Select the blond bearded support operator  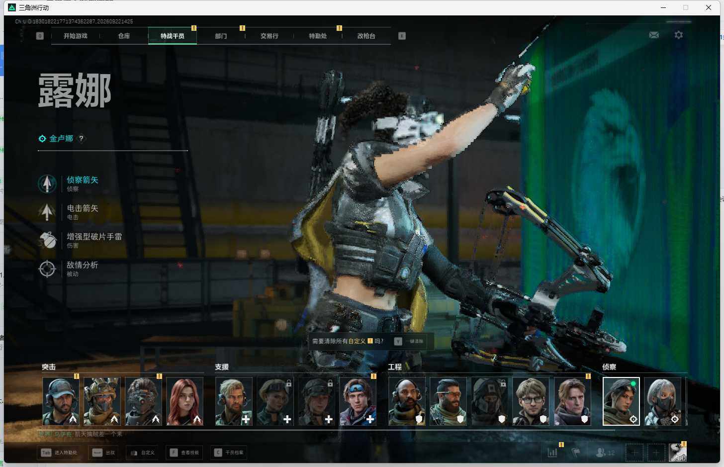click(234, 401)
